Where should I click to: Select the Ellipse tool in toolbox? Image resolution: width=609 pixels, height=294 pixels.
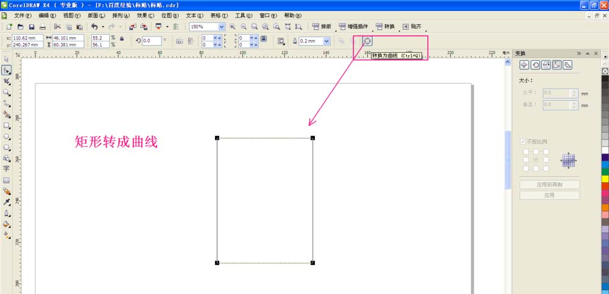(x=6, y=136)
